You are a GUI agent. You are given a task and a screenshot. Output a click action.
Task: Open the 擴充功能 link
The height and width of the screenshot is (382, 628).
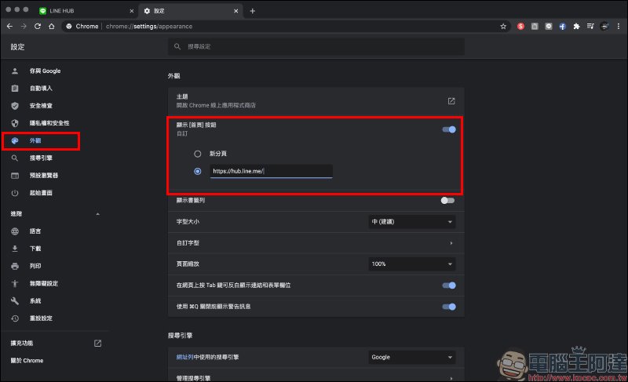pyautogui.click(x=22, y=344)
